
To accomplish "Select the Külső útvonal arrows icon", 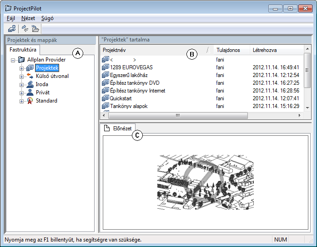I will click(x=30, y=76).
